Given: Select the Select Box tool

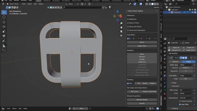Looking at the screenshot, I should click(4, 12).
